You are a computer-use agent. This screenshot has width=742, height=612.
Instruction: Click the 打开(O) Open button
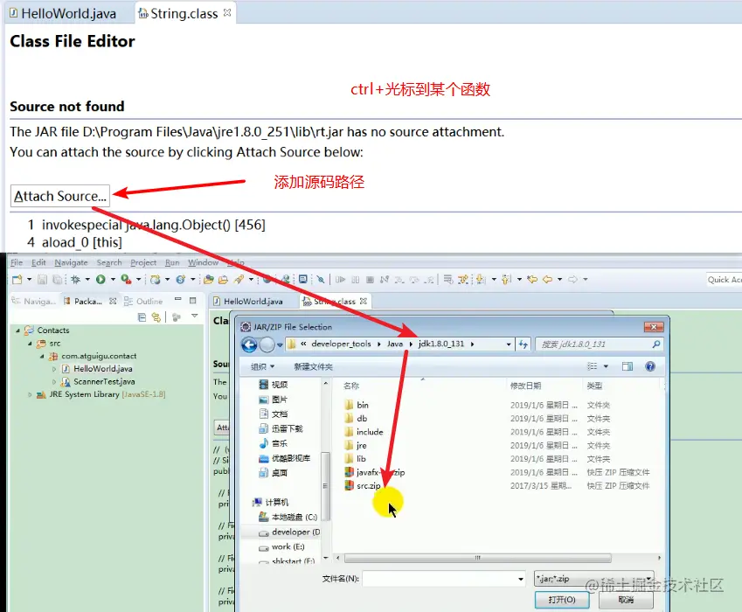click(562, 600)
